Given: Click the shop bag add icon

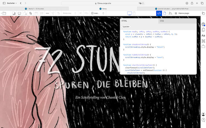Looking at the screenshot, I should coord(25,13).
